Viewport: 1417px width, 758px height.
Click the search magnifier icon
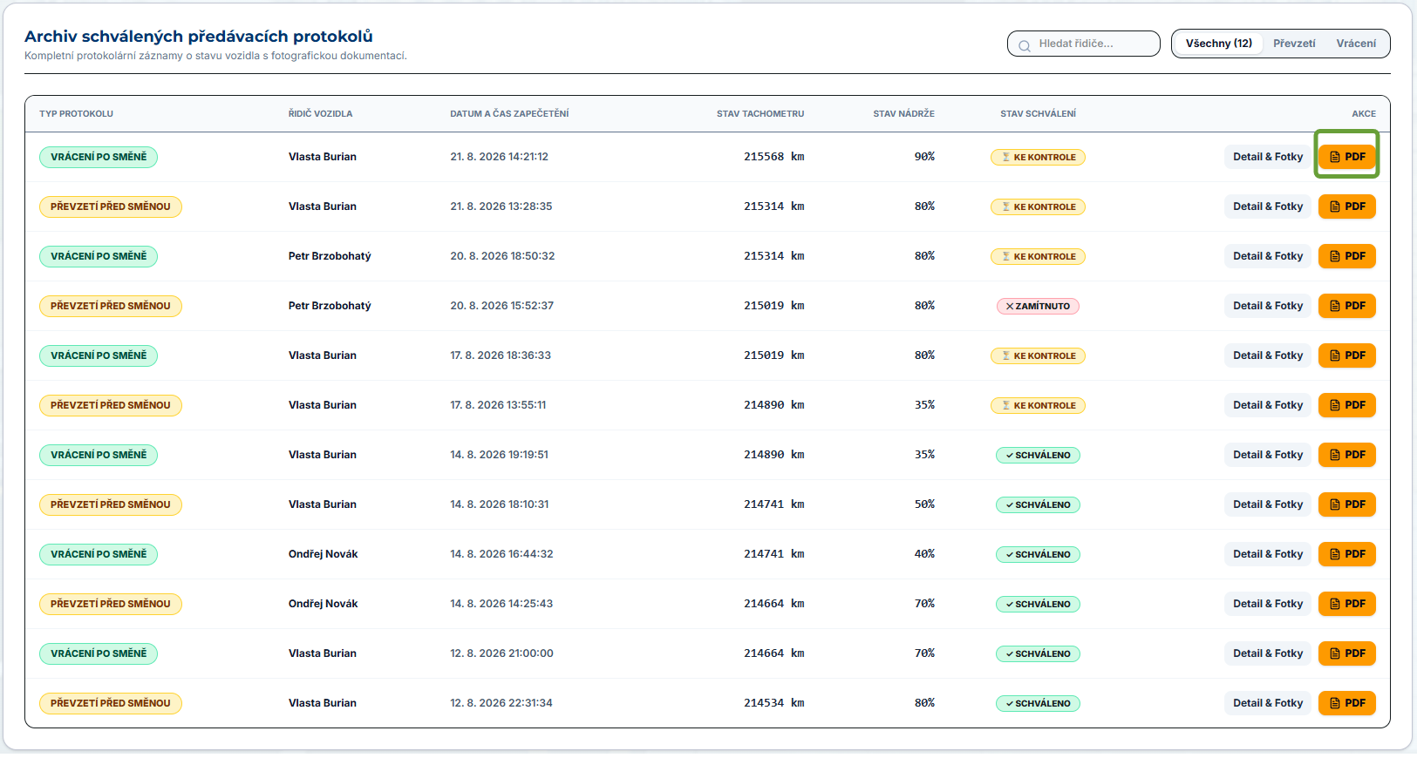1025,44
